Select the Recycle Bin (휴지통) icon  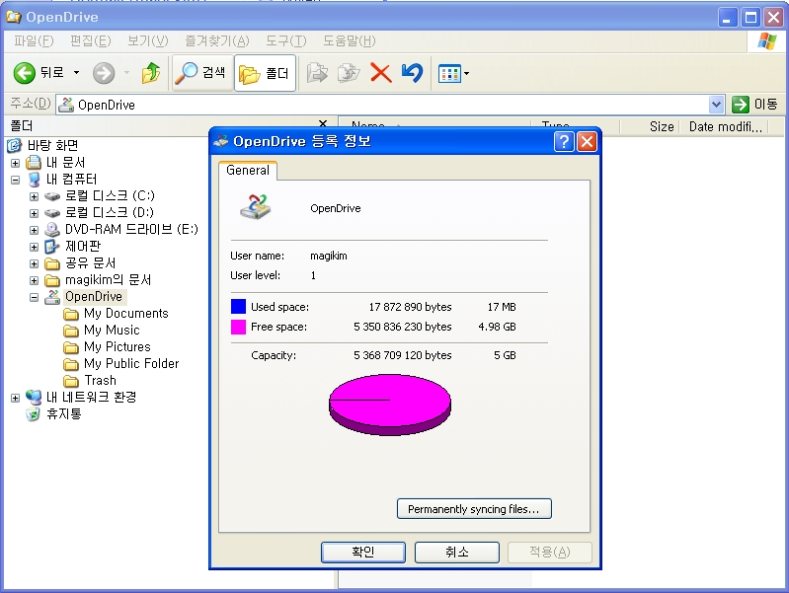pyautogui.click(x=34, y=414)
